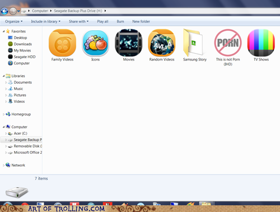The image size is (280, 212).
Task: Click the Computer icon under Favorites
Action: pos(10,63)
